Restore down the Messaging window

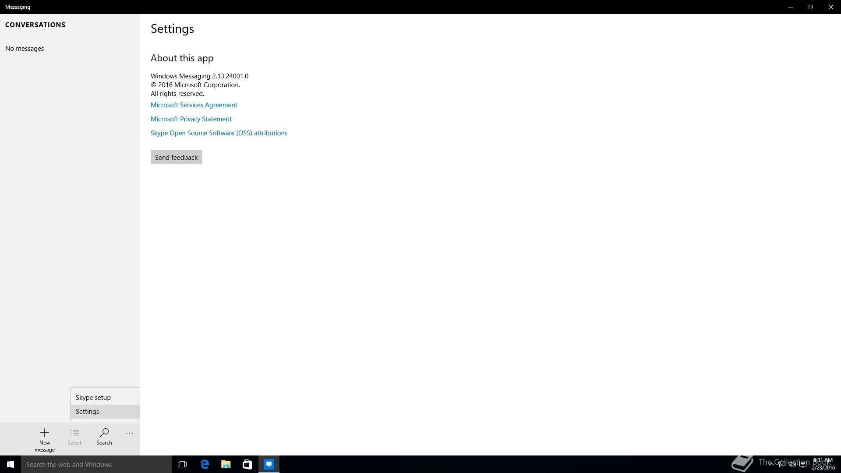[x=811, y=7]
